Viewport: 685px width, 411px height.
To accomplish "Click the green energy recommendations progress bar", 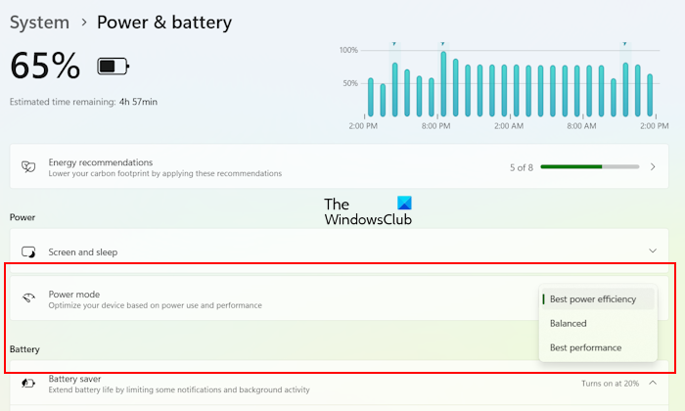I will pyautogui.click(x=589, y=167).
